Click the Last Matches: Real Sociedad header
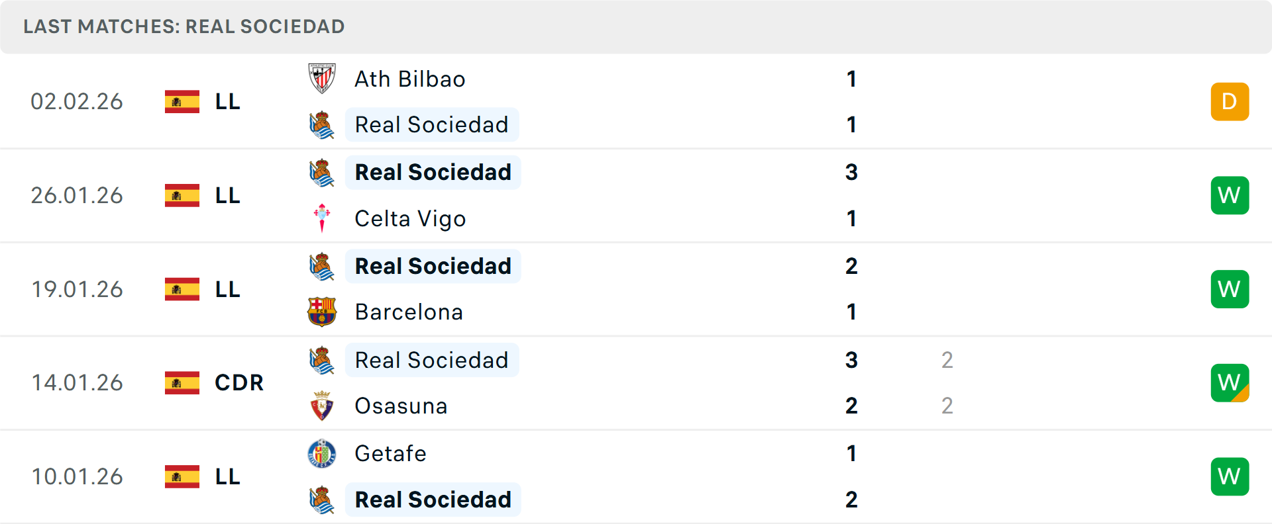This screenshot has width=1272, height=524. [x=184, y=26]
